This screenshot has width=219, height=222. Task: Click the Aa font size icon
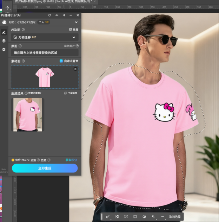[x=57, y=15]
